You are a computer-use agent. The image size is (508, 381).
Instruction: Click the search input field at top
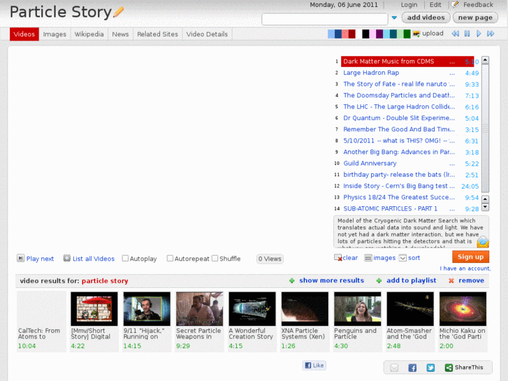point(325,19)
